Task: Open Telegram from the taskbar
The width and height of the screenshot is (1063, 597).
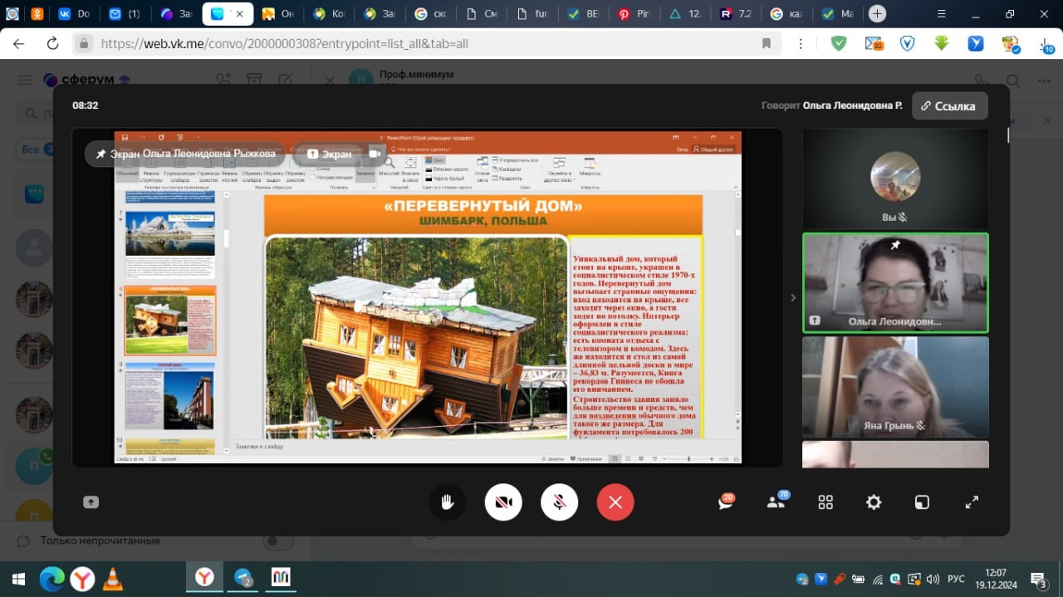Action: coord(243,579)
